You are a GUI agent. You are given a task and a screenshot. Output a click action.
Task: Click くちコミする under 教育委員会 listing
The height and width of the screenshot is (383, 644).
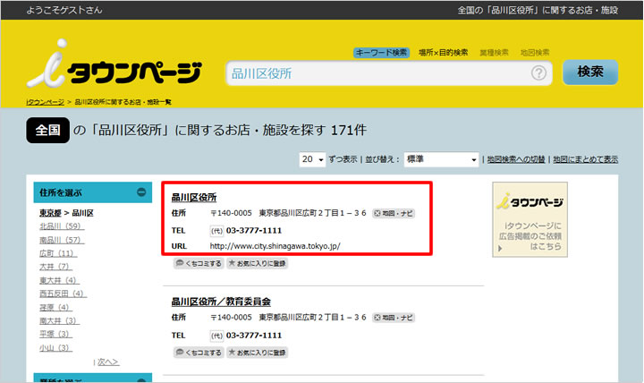tap(199, 353)
